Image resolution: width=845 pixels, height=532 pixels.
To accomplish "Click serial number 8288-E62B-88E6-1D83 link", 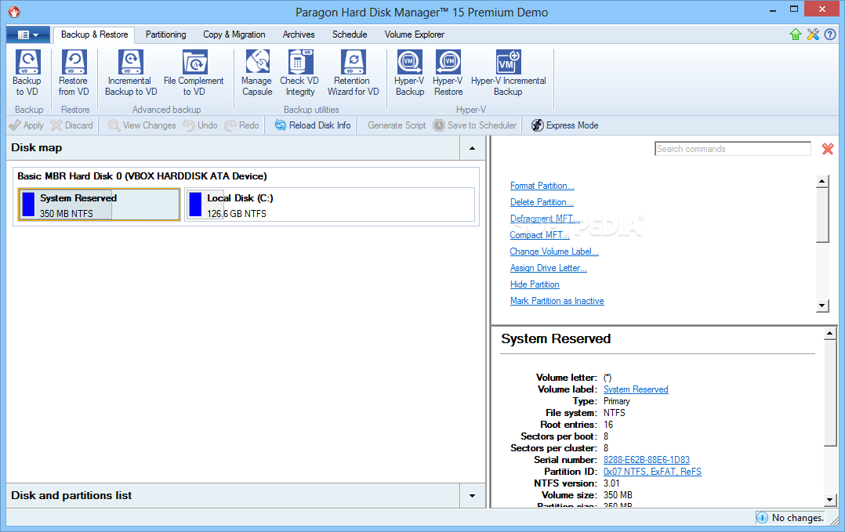I will click(646, 460).
